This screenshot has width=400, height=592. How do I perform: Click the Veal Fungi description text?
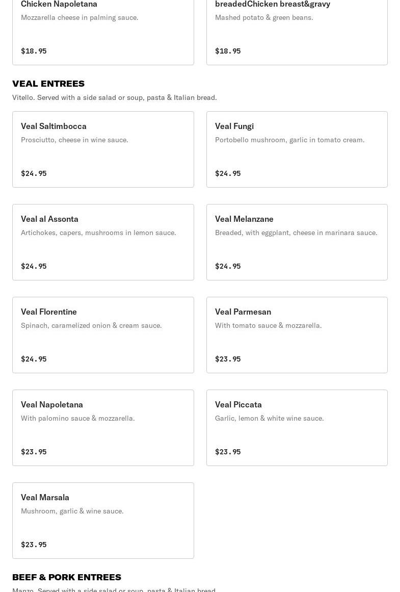290,140
